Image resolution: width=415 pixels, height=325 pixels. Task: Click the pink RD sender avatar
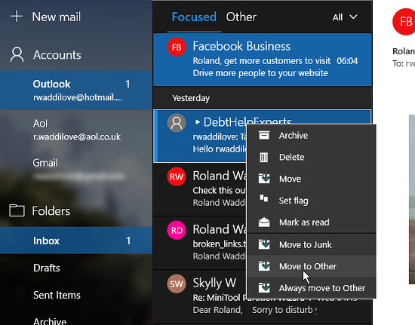click(177, 230)
